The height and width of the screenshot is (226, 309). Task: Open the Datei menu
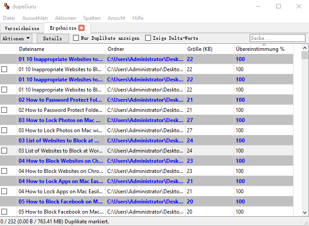coord(9,18)
